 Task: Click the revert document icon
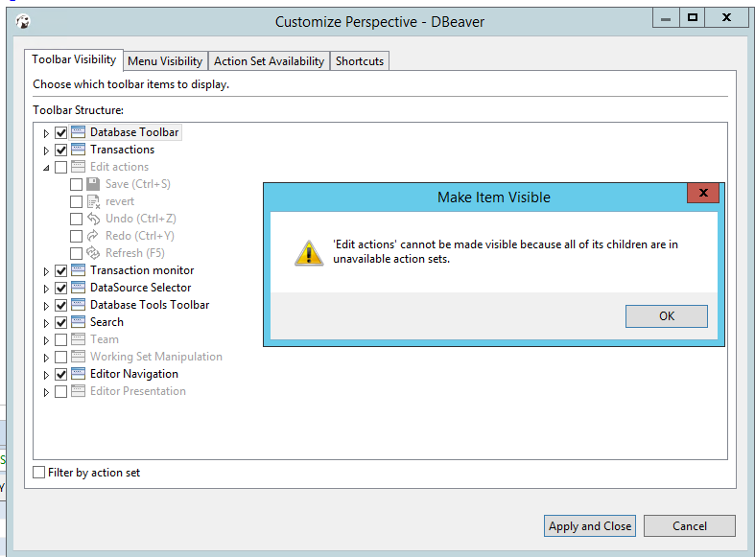click(93, 201)
